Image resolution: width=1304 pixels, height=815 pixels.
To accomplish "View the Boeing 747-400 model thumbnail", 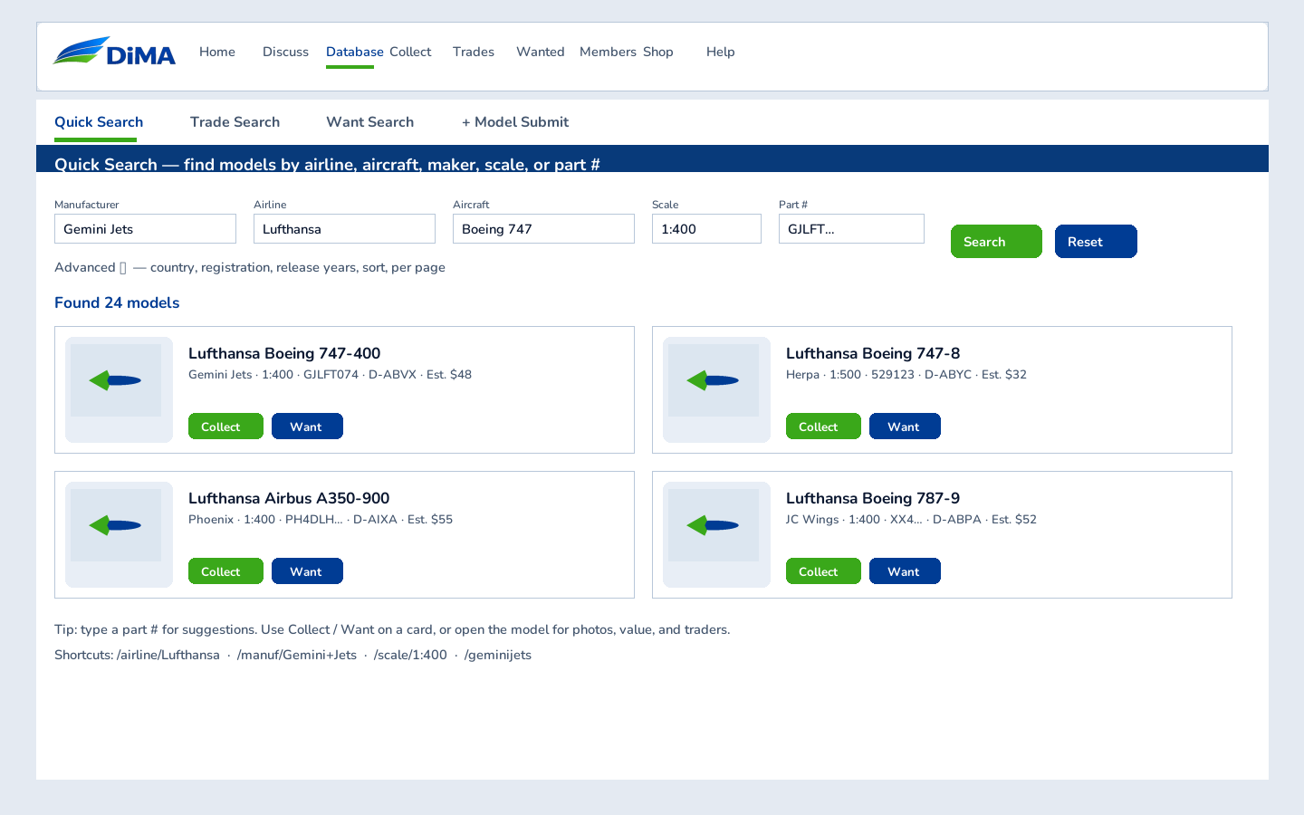I will click(119, 389).
